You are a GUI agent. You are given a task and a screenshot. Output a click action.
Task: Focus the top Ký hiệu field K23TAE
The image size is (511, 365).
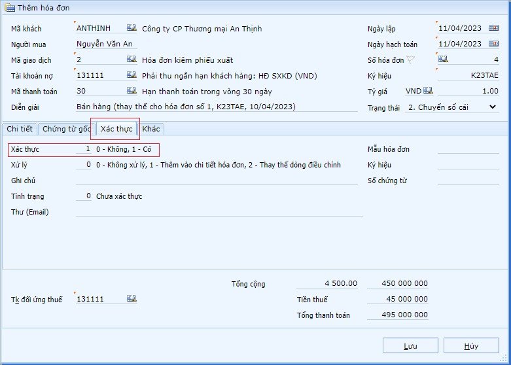point(468,75)
